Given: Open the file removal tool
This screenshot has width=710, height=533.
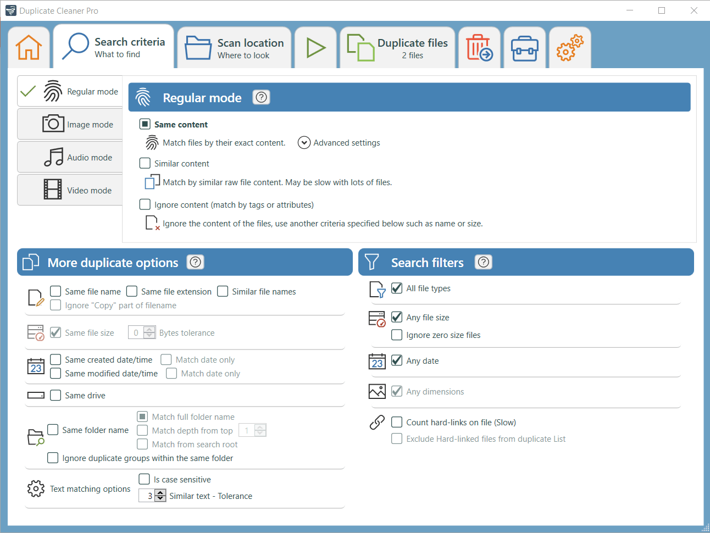Looking at the screenshot, I should pyautogui.click(x=479, y=47).
